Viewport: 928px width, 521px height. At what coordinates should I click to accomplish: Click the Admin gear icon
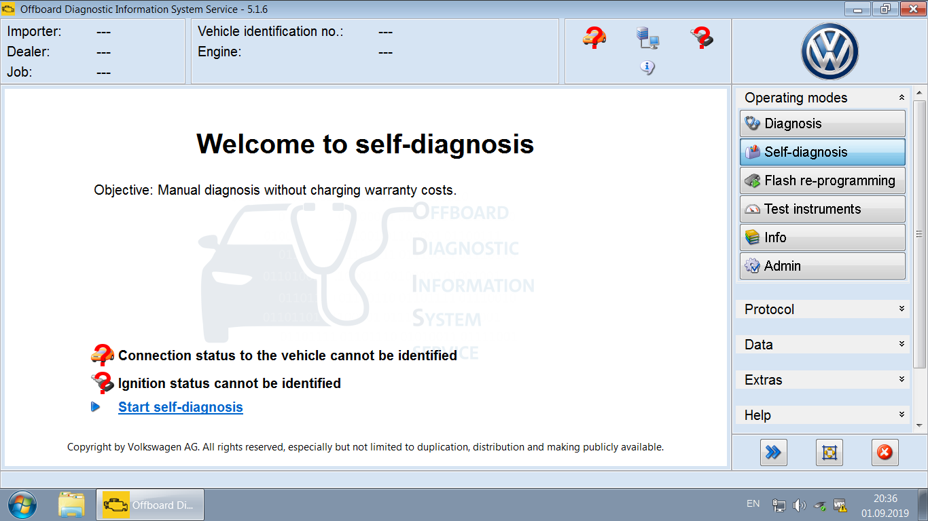click(x=752, y=266)
